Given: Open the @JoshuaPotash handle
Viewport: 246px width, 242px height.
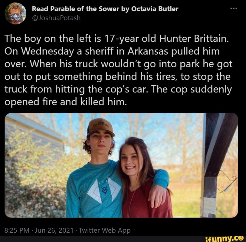Looking at the screenshot, I should click(56, 18).
